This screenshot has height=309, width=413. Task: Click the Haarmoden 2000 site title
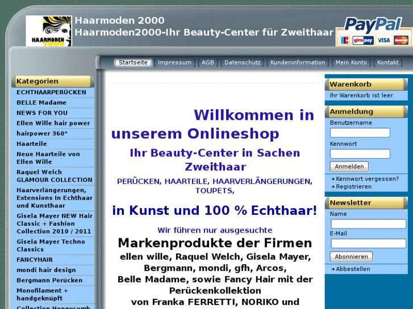coord(119,20)
